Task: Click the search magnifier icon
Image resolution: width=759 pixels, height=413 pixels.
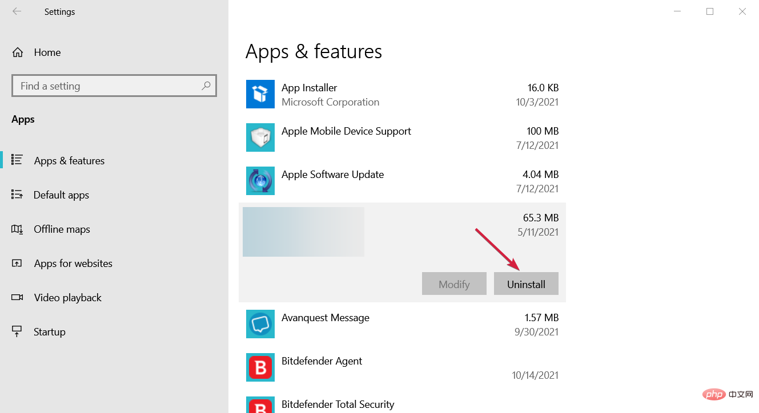Action: 206,86
